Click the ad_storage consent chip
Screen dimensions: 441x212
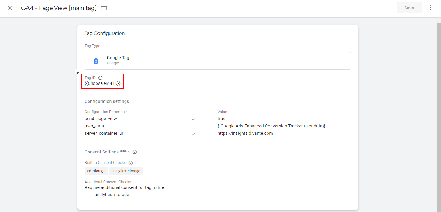[x=96, y=171]
